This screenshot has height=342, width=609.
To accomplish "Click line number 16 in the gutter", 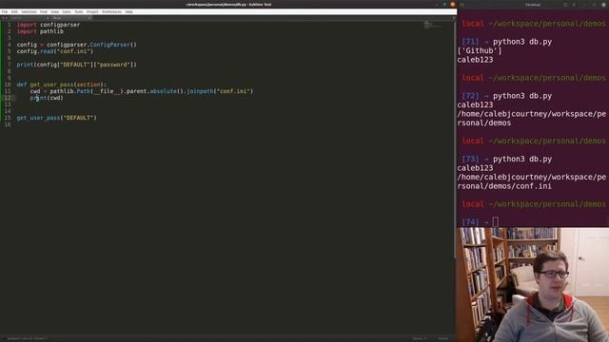I will (x=8, y=124).
